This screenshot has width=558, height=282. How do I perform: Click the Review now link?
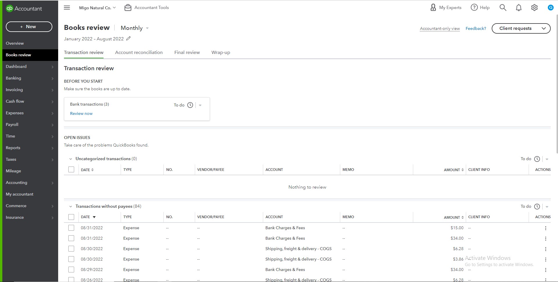click(x=81, y=113)
